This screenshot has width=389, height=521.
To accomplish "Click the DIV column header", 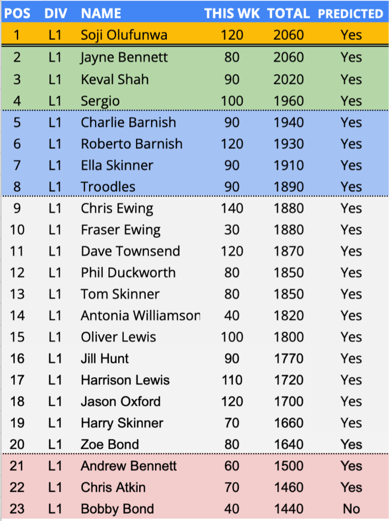I will [55, 13].
